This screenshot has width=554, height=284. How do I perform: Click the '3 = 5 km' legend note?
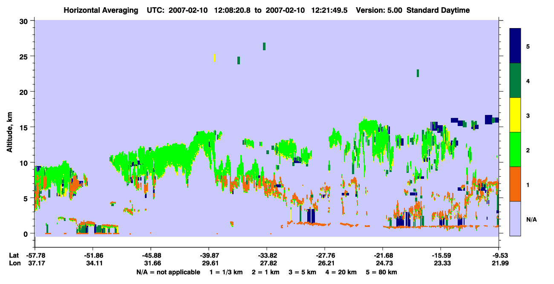(303, 272)
